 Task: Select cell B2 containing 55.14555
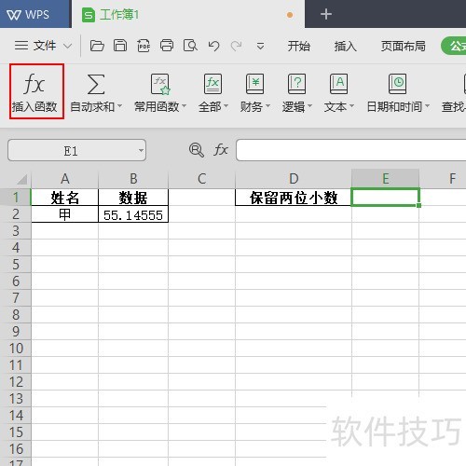pos(133,214)
